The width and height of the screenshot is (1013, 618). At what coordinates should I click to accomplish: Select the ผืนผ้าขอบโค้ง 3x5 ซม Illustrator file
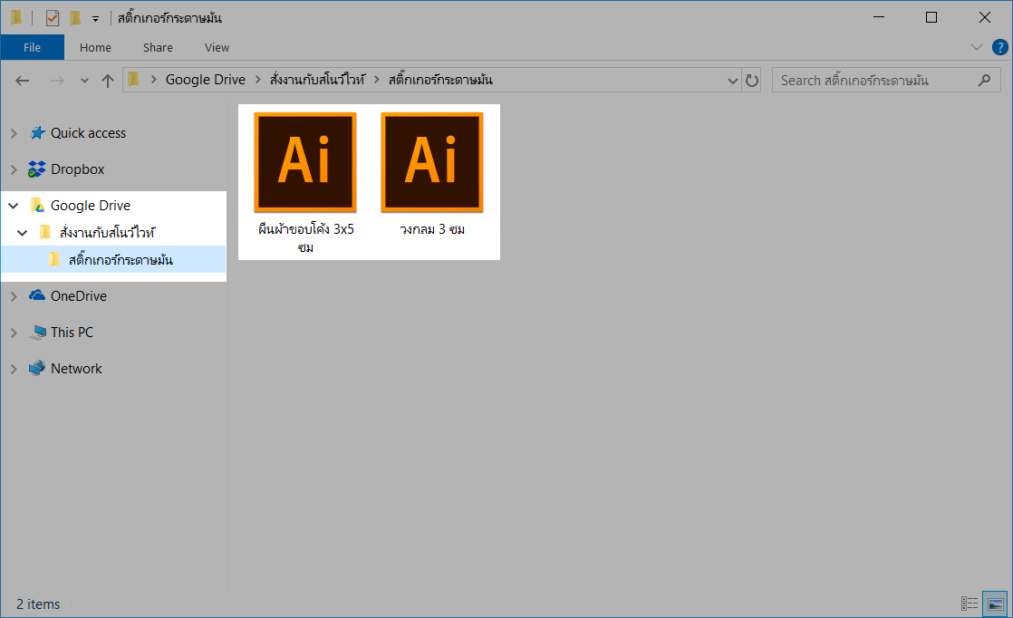[305, 162]
